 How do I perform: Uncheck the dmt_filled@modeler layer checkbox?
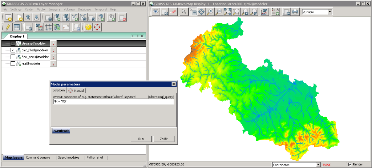pyautogui.click(x=13, y=50)
